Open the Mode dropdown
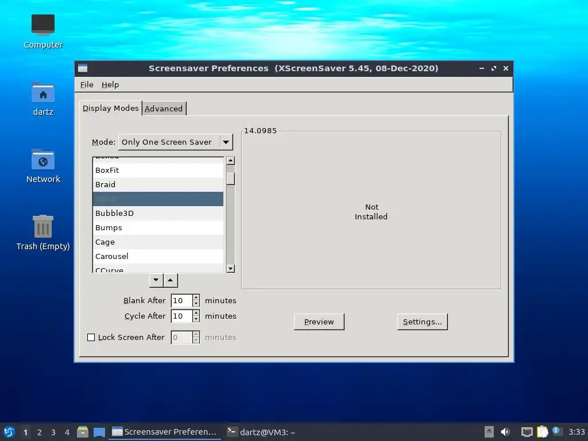This screenshot has height=441, width=588. [176, 142]
